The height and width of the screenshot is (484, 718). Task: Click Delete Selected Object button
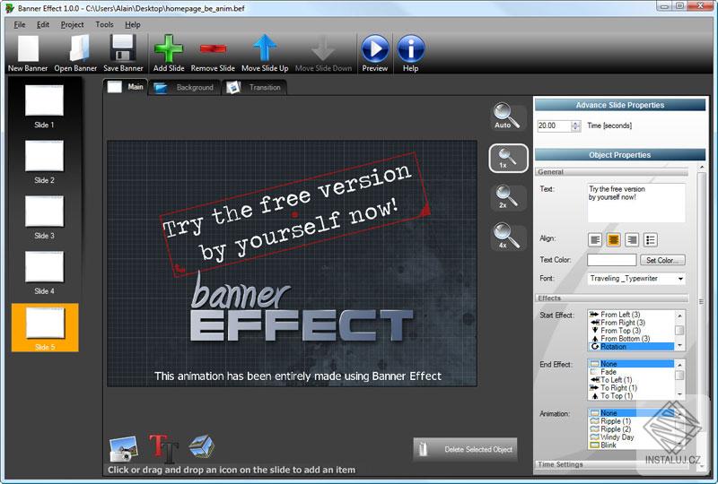coord(465,450)
